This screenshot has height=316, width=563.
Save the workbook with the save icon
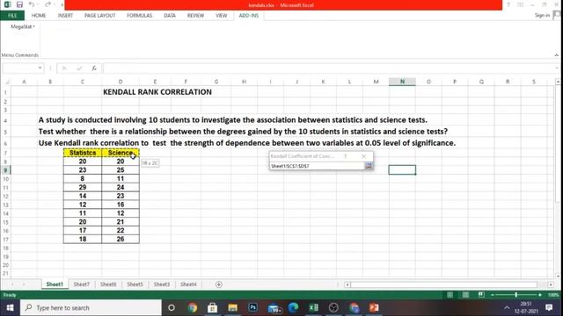pyautogui.click(x=19, y=4)
